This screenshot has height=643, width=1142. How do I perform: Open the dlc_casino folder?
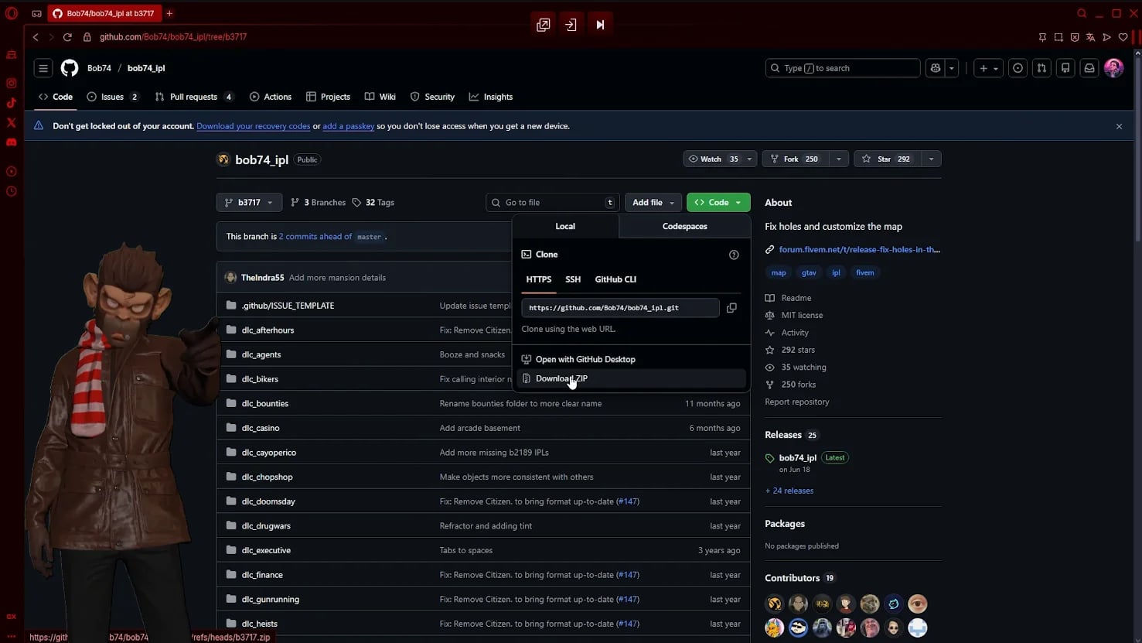point(261,428)
